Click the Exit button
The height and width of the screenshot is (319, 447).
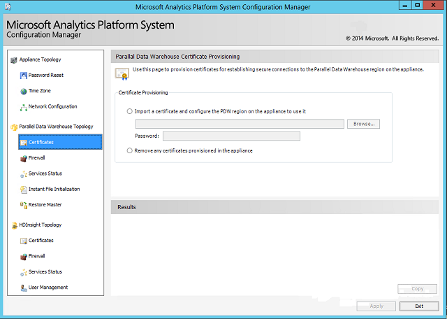tap(419, 306)
